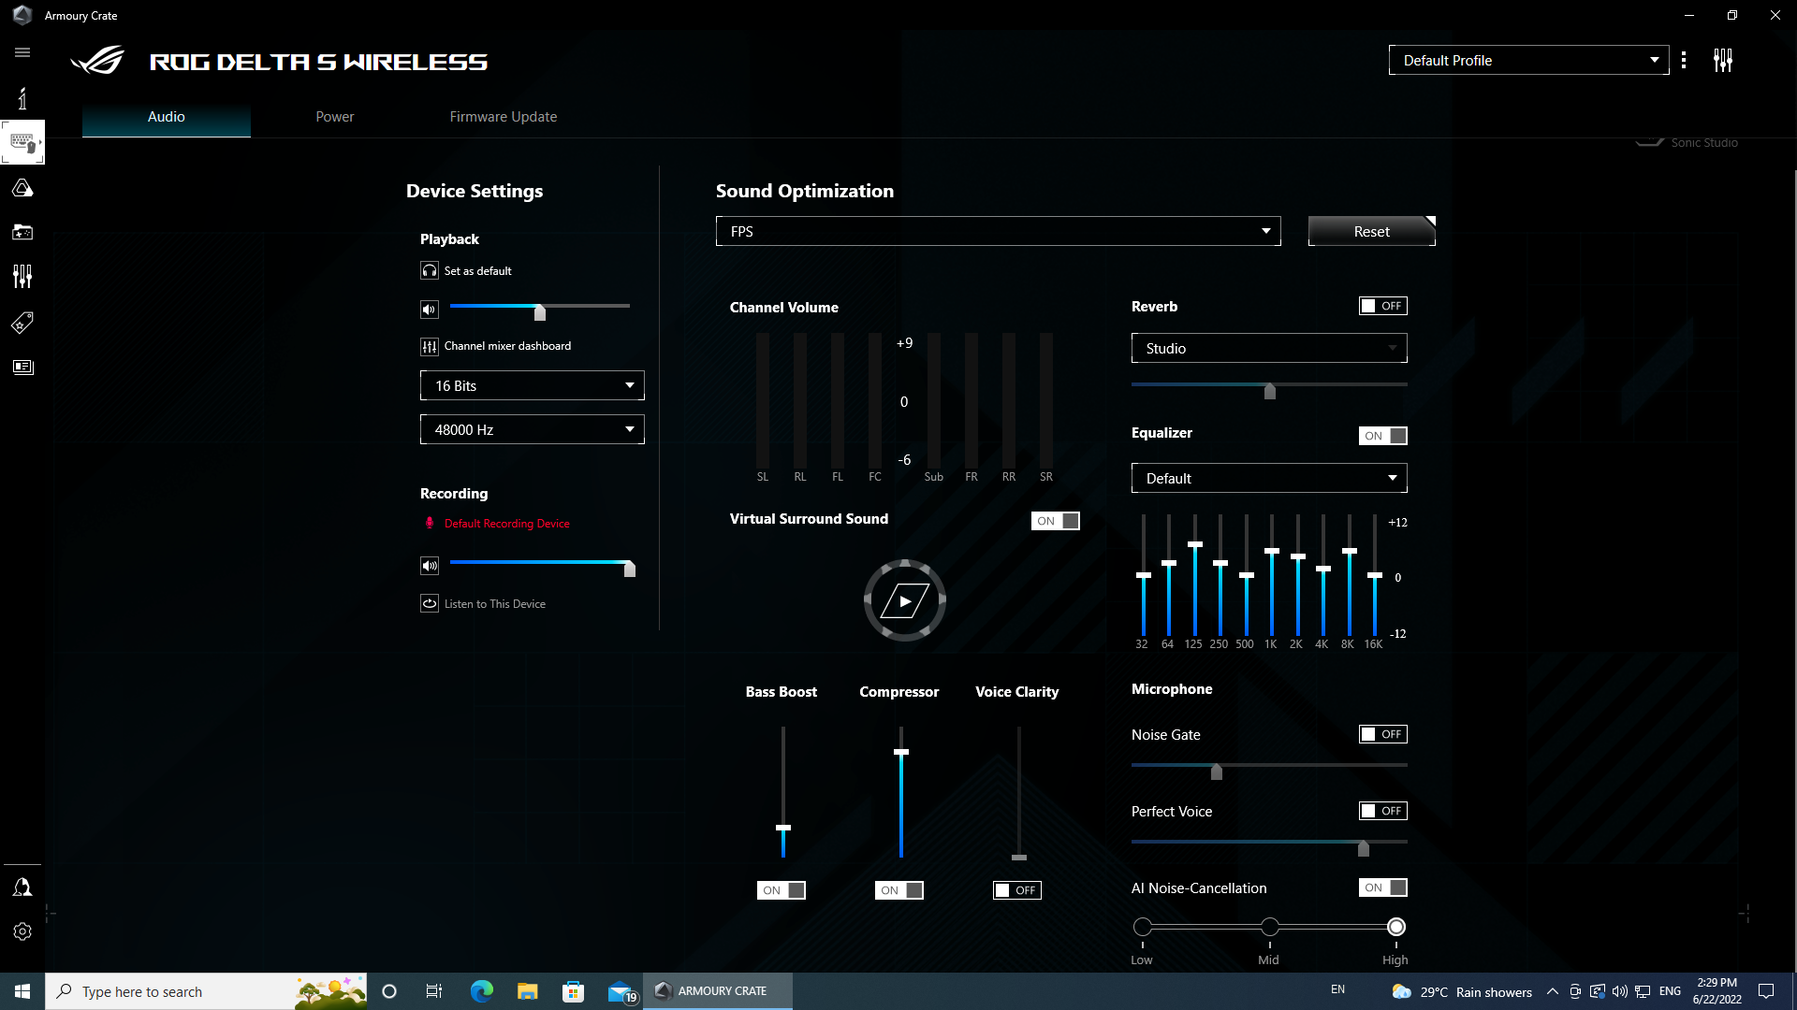The image size is (1797, 1010).
Task: Click the Reset button
Action: 1372,231
